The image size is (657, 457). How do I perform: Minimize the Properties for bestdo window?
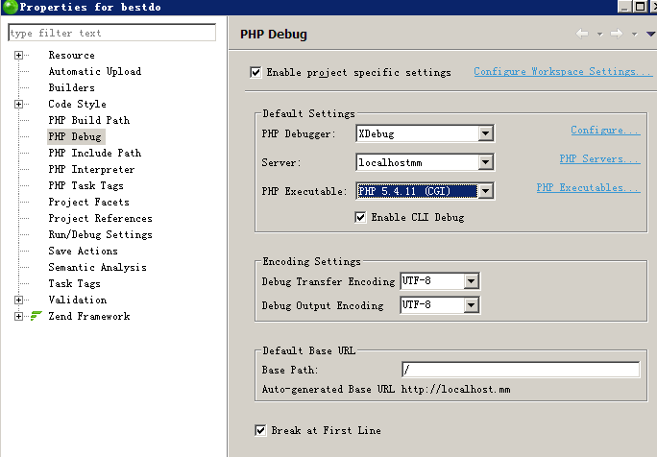tap(624, 7)
